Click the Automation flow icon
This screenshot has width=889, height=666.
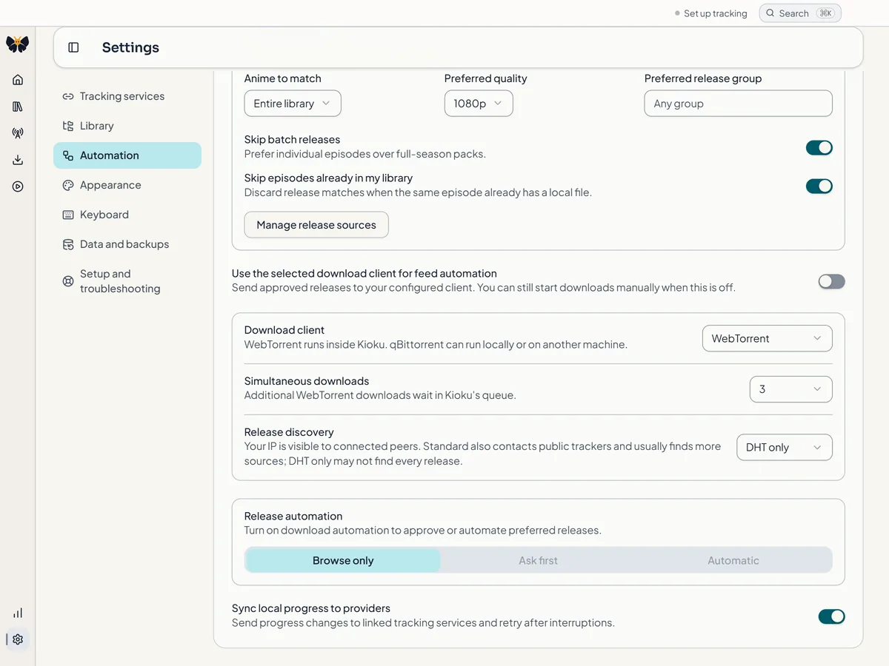pyautogui.click(x=68, y=155)
